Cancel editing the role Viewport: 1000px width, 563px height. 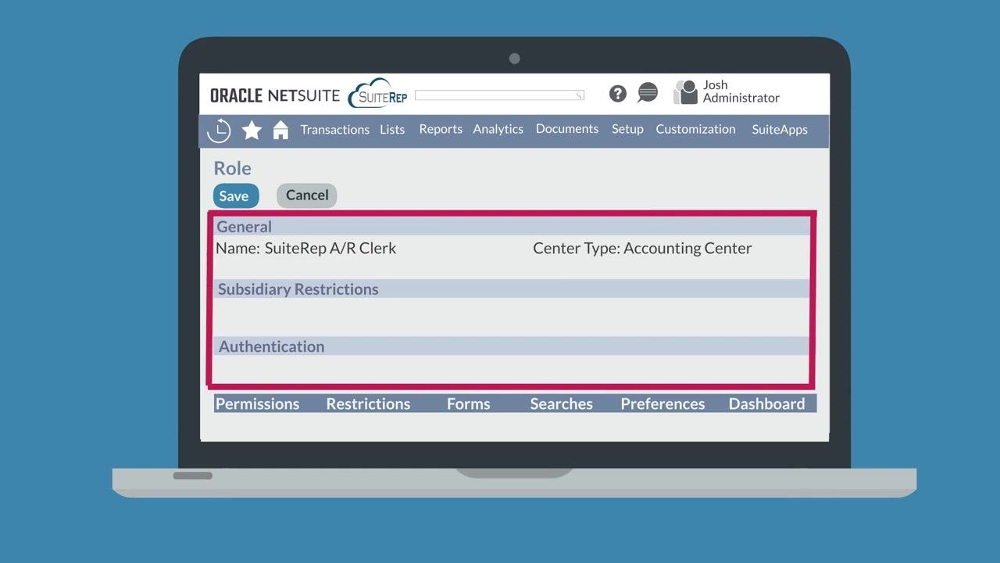coord(307,195)
